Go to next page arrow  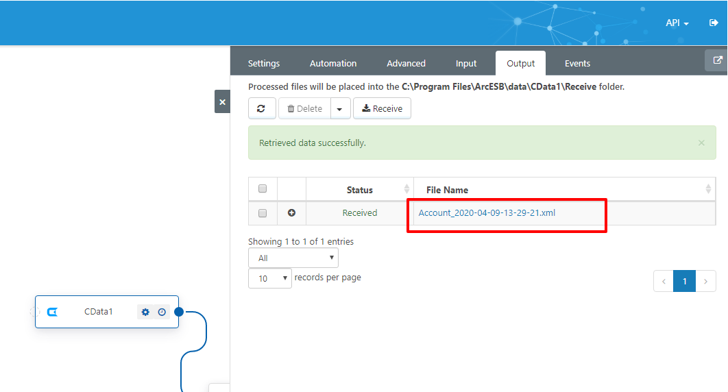[705, 281]
